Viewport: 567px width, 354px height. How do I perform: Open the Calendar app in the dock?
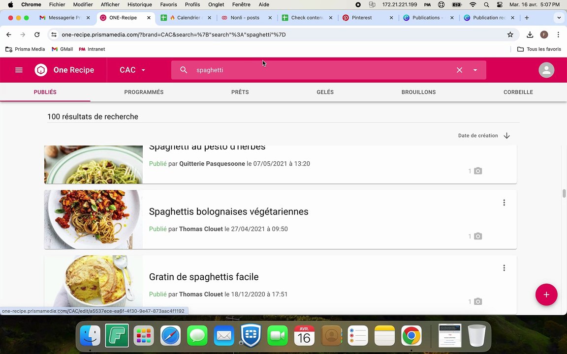click(x=304, y=336)
